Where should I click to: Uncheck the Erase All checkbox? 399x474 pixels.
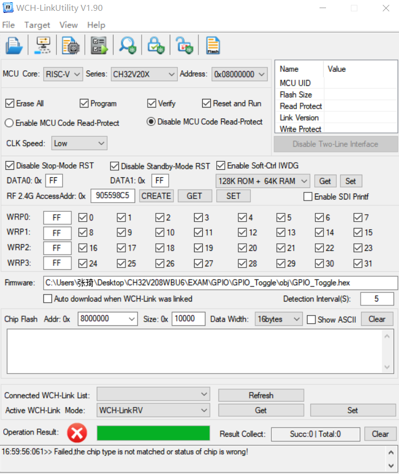point(10,103)
